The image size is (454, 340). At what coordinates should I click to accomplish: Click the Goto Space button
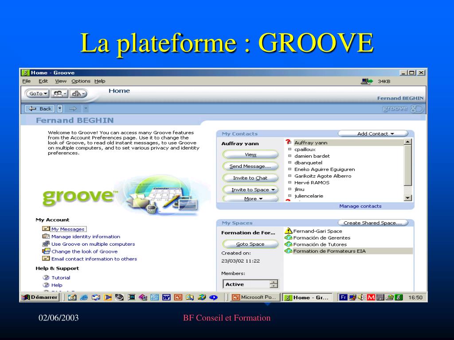[x=250, y=244]
